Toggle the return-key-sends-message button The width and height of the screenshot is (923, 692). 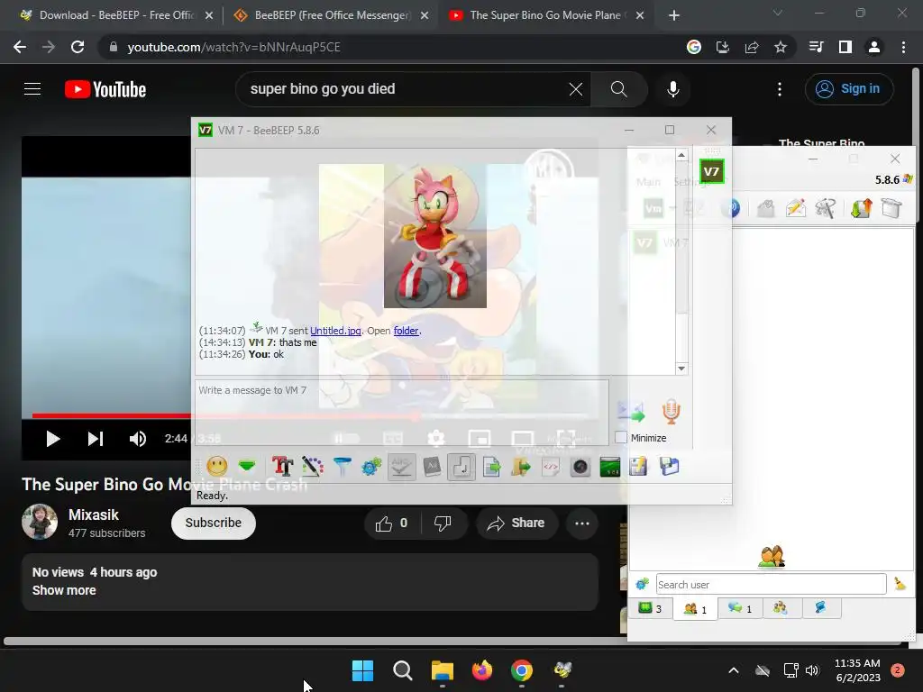click(x=461, y=468)
